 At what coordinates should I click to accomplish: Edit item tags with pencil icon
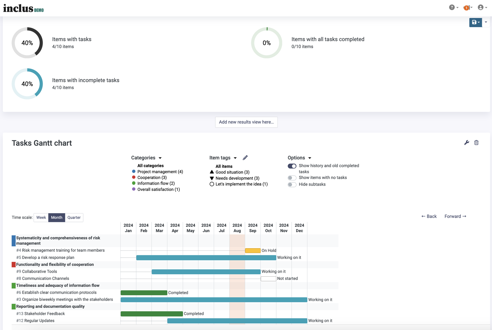tap(245, 158)
